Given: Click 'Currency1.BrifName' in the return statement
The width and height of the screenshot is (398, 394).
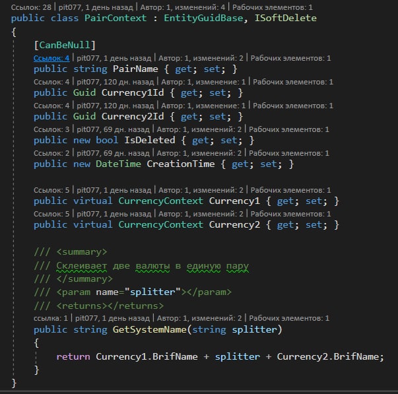Looking at the screenshot, I should click(x=147, y=356).
